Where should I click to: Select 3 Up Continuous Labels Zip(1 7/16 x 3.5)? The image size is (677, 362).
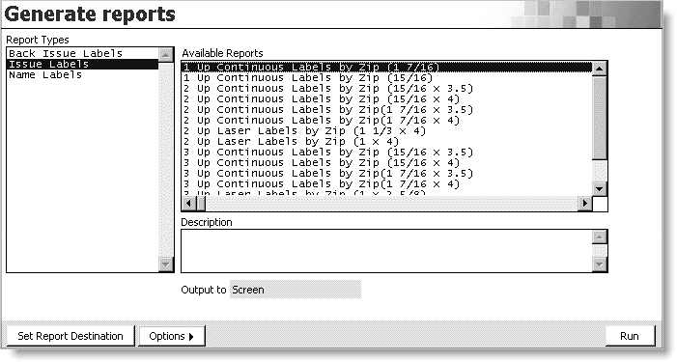pos(387,174)
